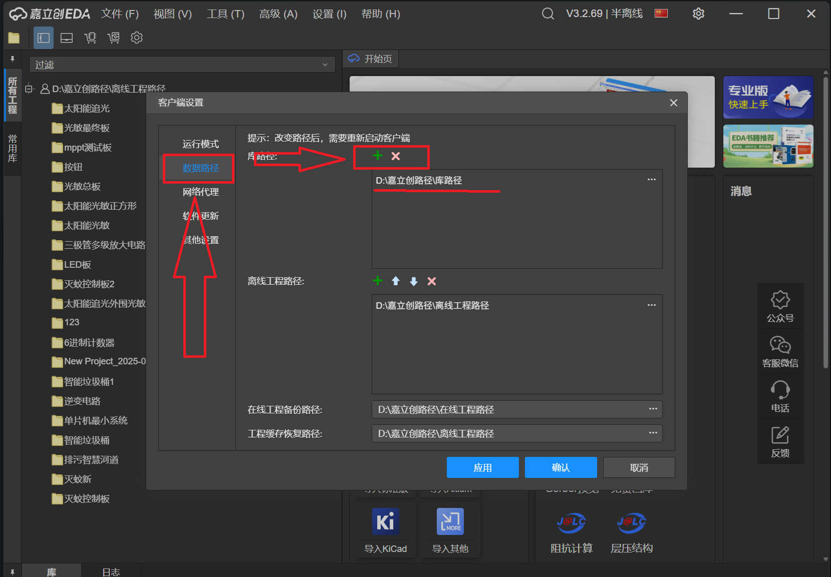Select 网络代理 settings category

pos(200,192)
